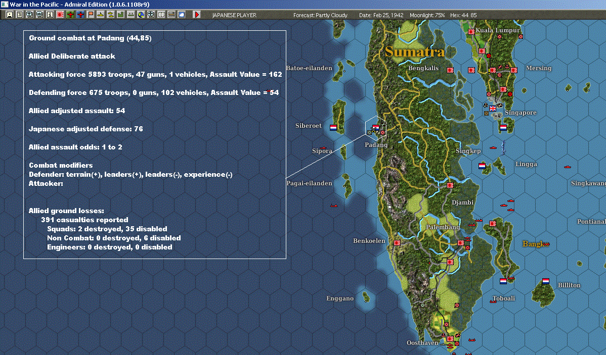This screenshot has width=606, height=355.
Task: Select the Dutch flag on Billiton island
Action: [546, 281]
